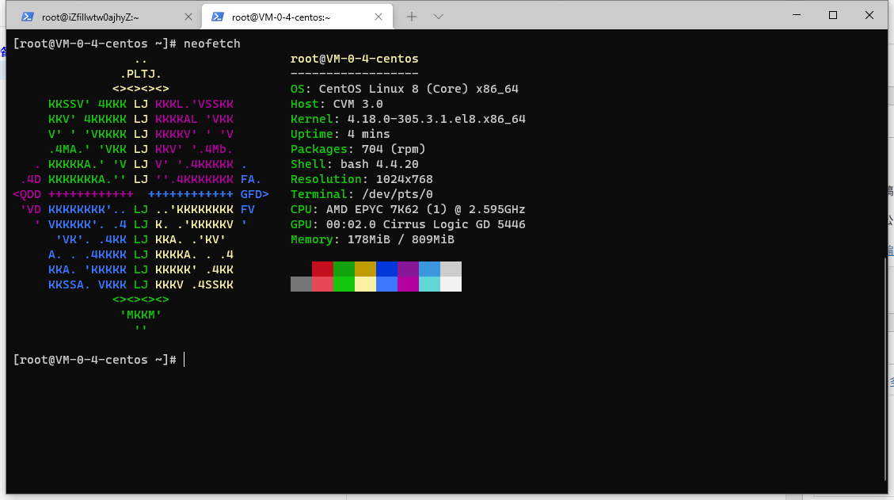Maximize the terminal window
The height and width of the screenshot is (500, 894).
(833, 15)
